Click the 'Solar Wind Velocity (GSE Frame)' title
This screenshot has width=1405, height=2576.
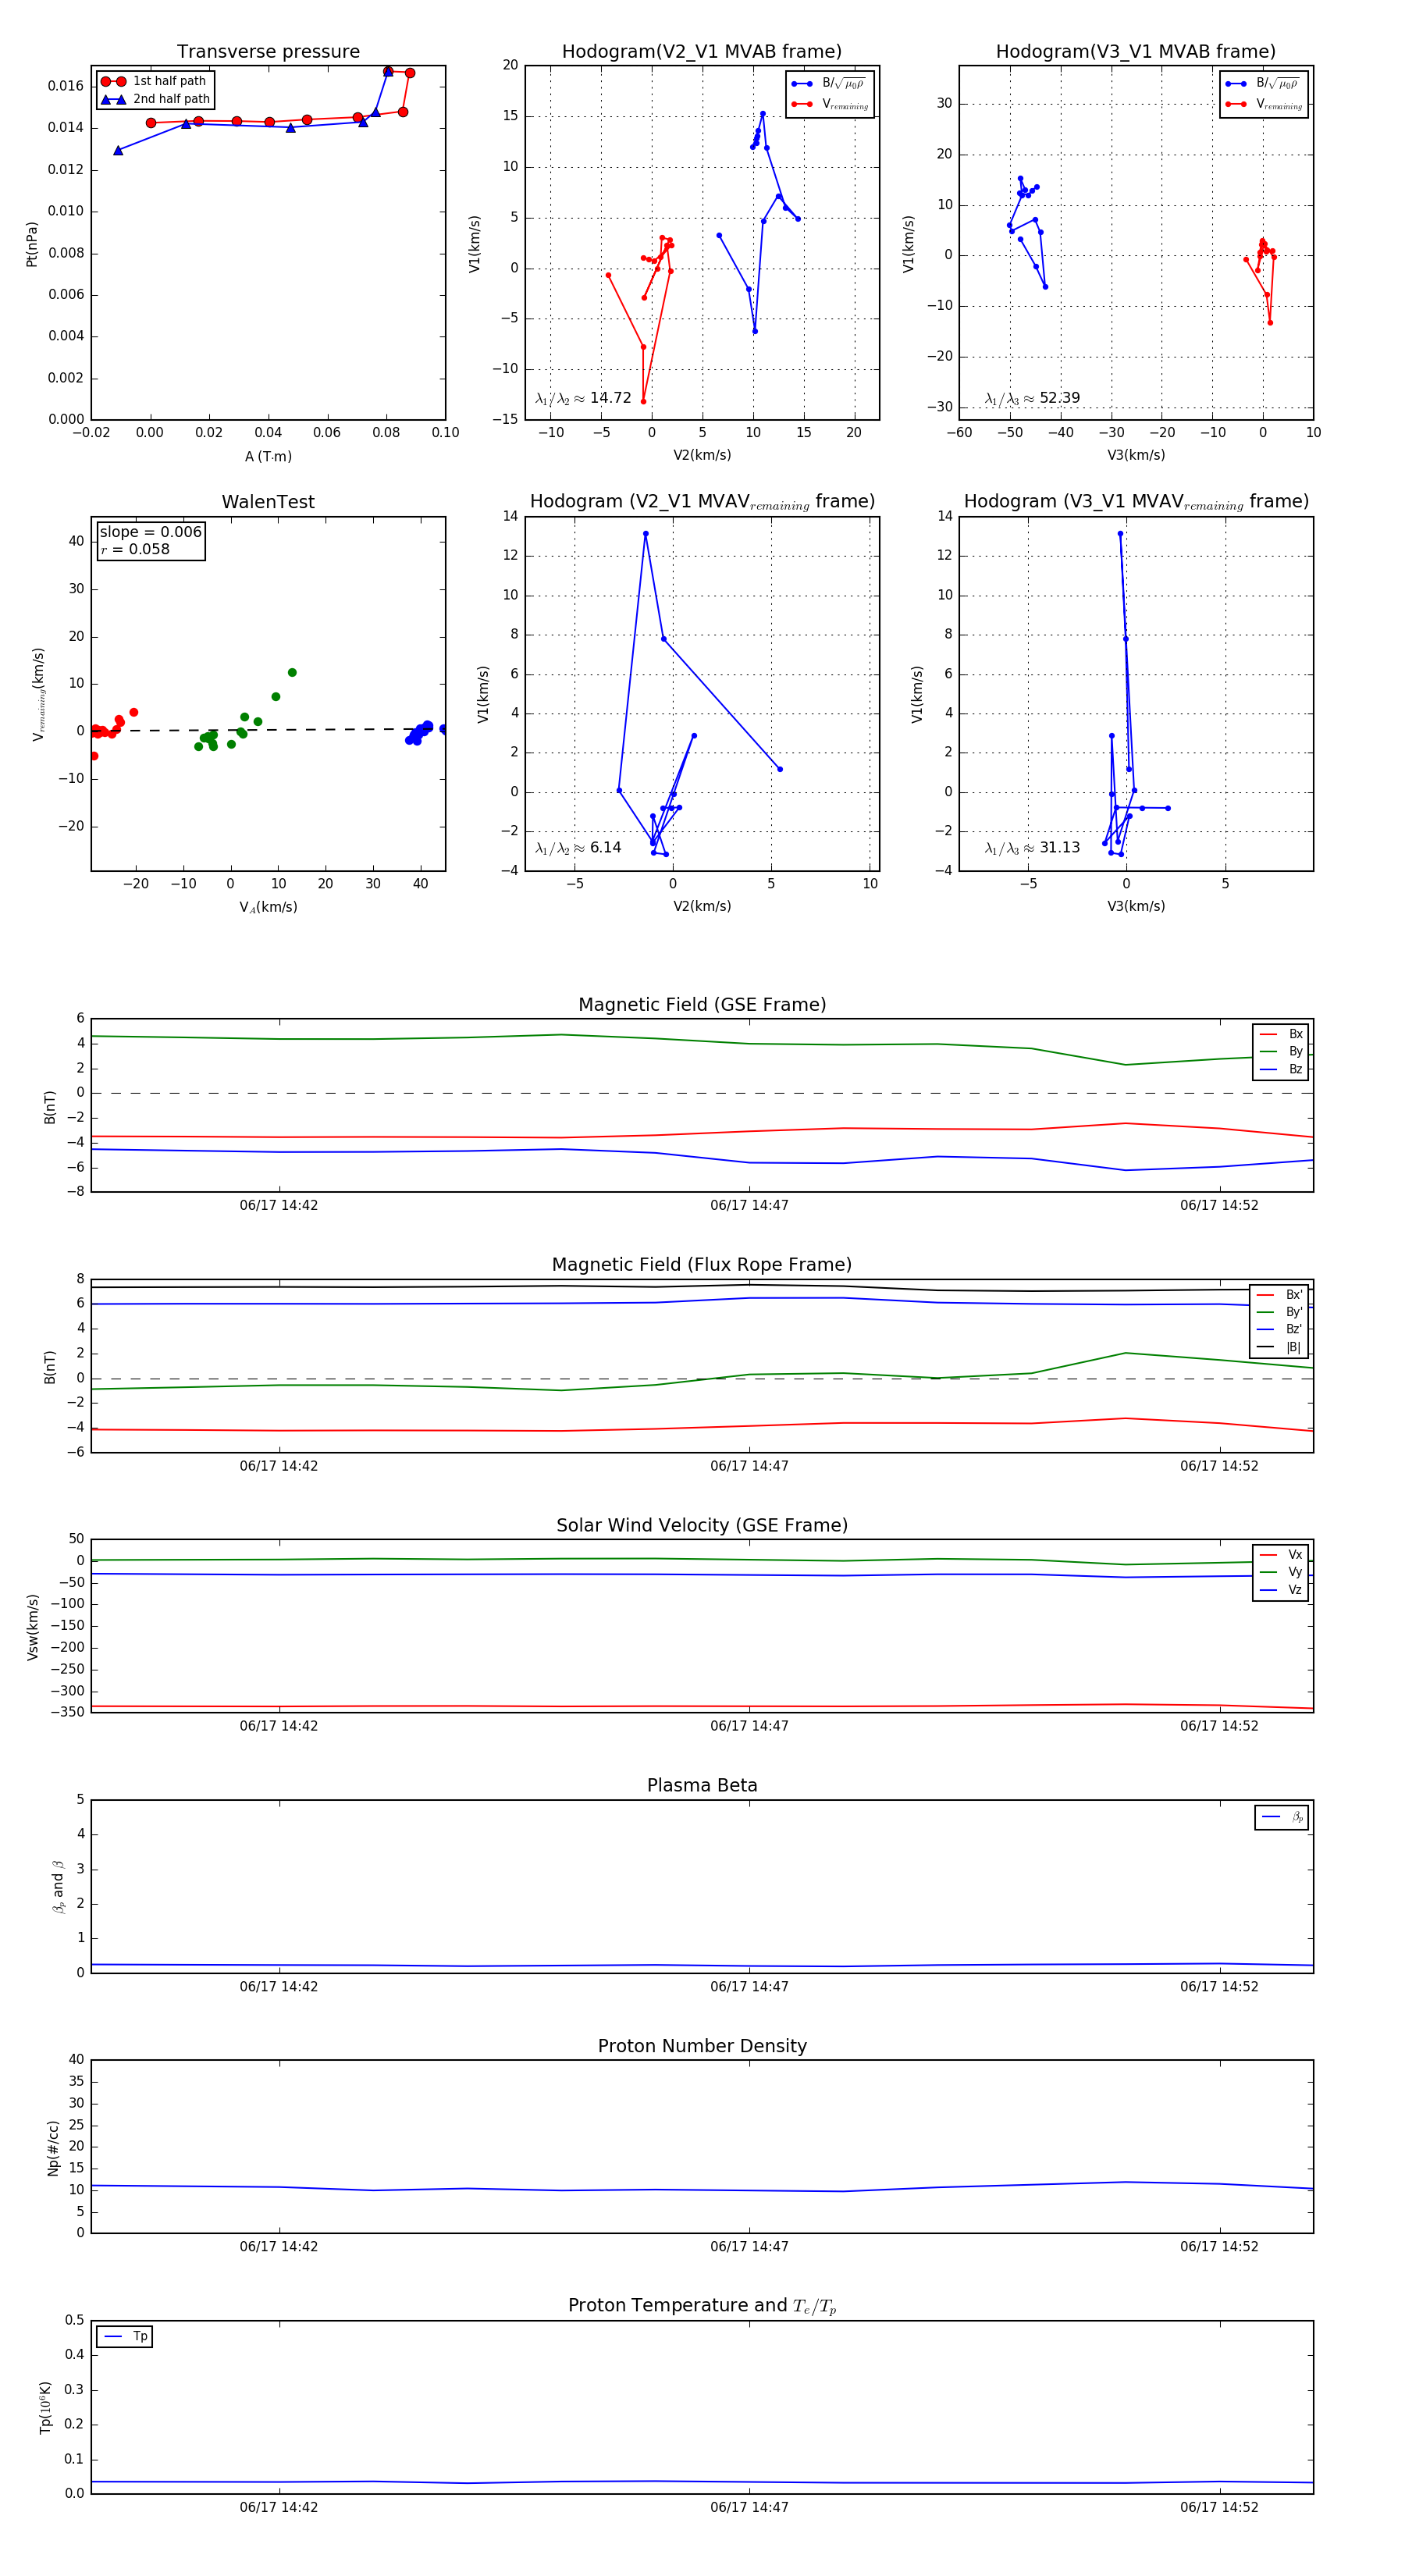tap(702, 1525)
